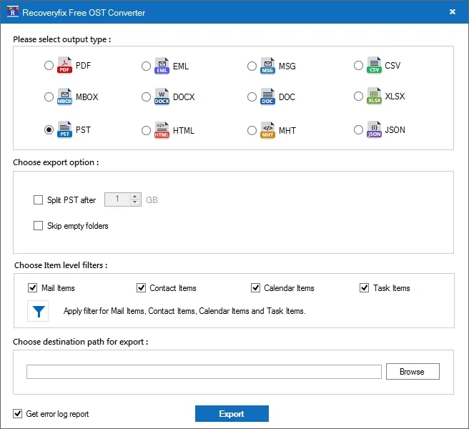This screenshot has width=469, height=429.
Task: Click the HTML file format icon
Action: click(x=162, y=130)
